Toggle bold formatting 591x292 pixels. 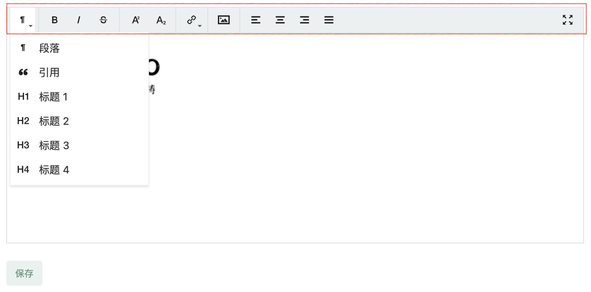55,20
